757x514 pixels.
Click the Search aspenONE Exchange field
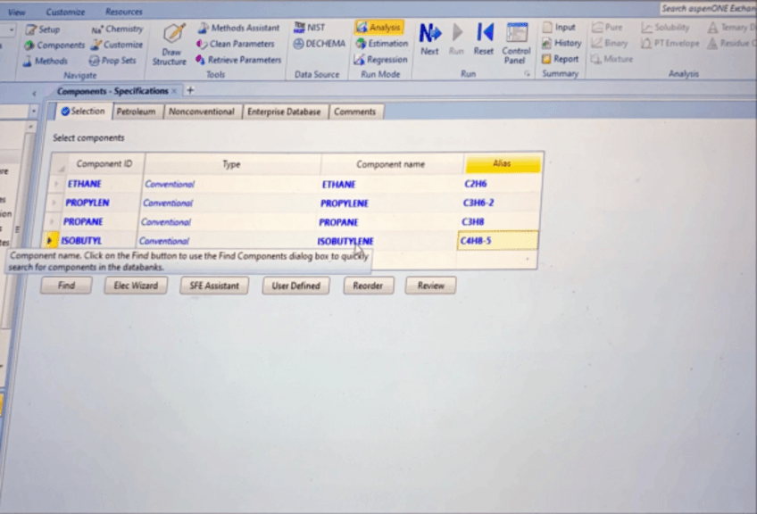point(708,9)
